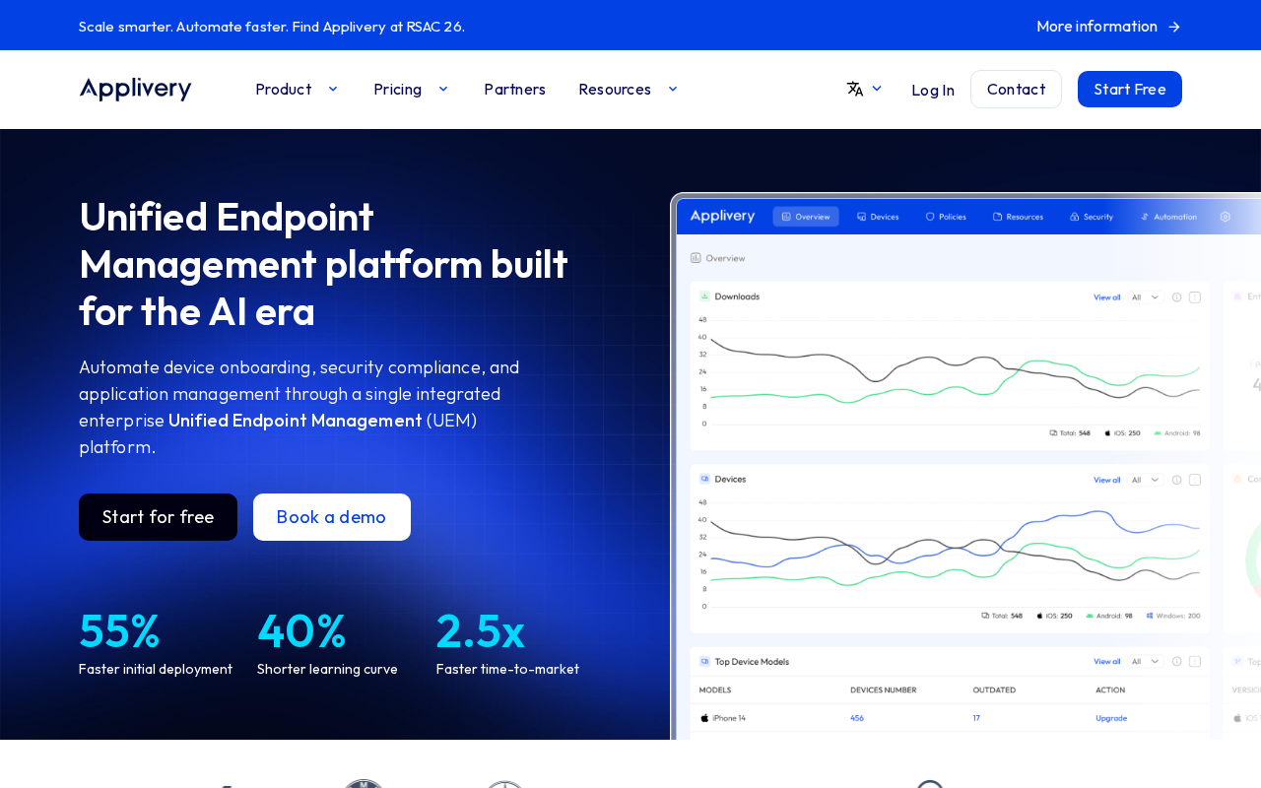1261x788 pixels.
Task: Click the 55% statistic
Action: (x=119, y=631)
